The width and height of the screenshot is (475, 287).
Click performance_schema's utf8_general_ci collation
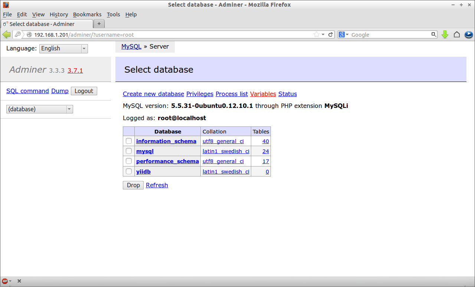click(223, 161)
